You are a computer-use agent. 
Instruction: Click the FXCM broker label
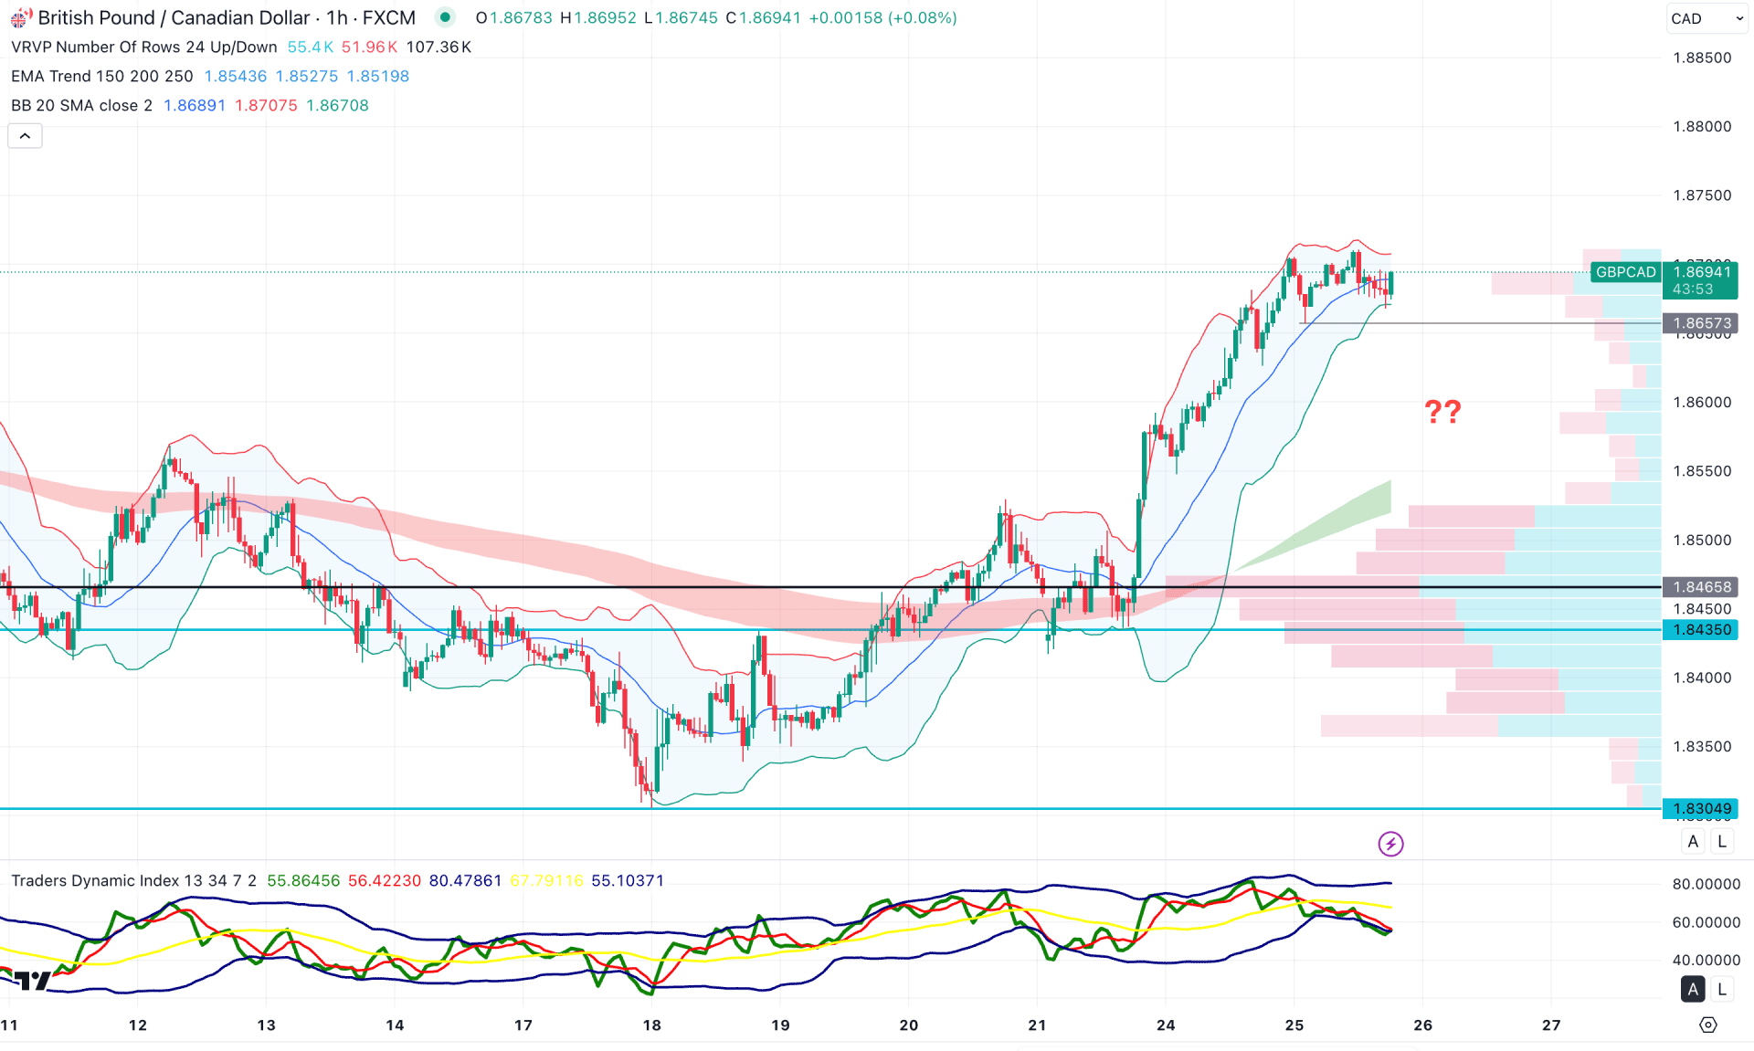[389, 17]
